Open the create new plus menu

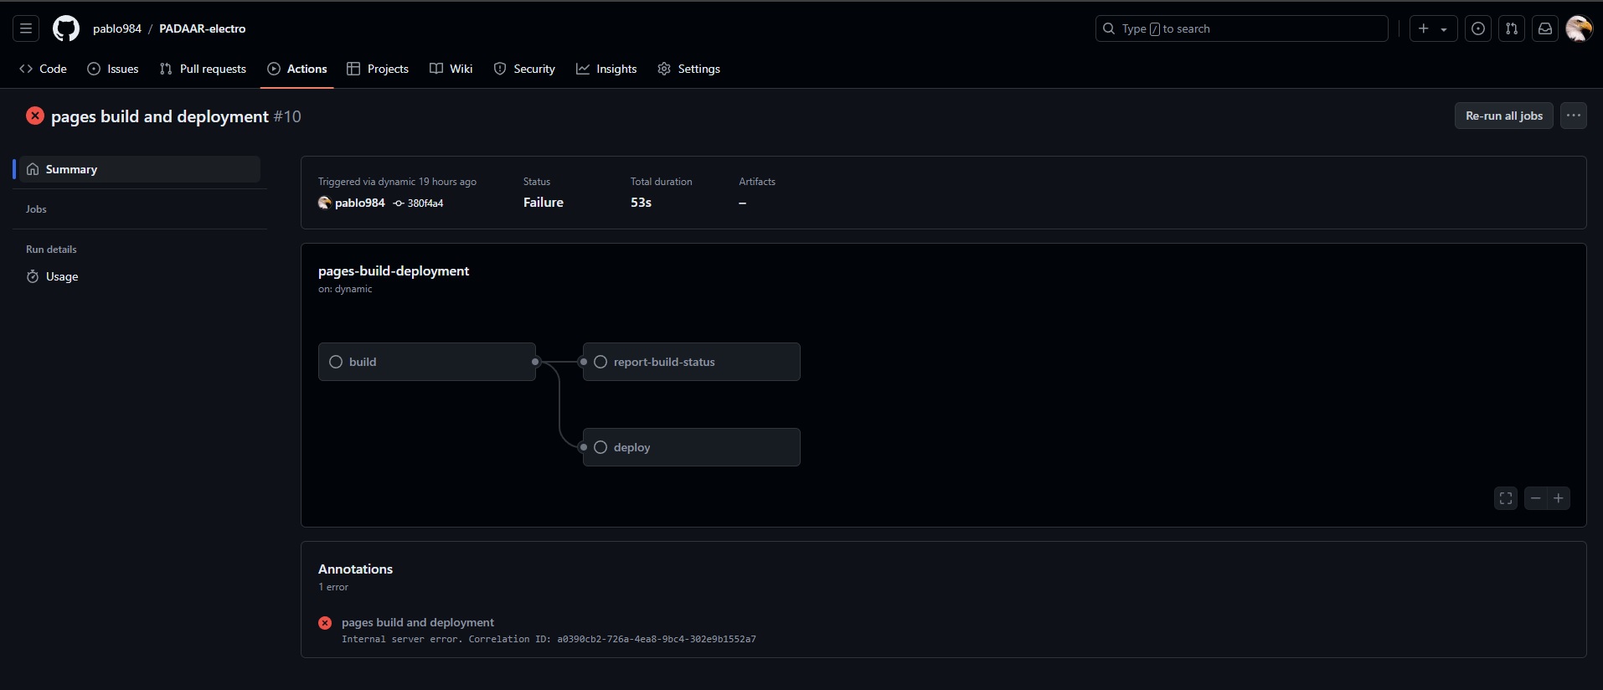[x=1433, y=28]
